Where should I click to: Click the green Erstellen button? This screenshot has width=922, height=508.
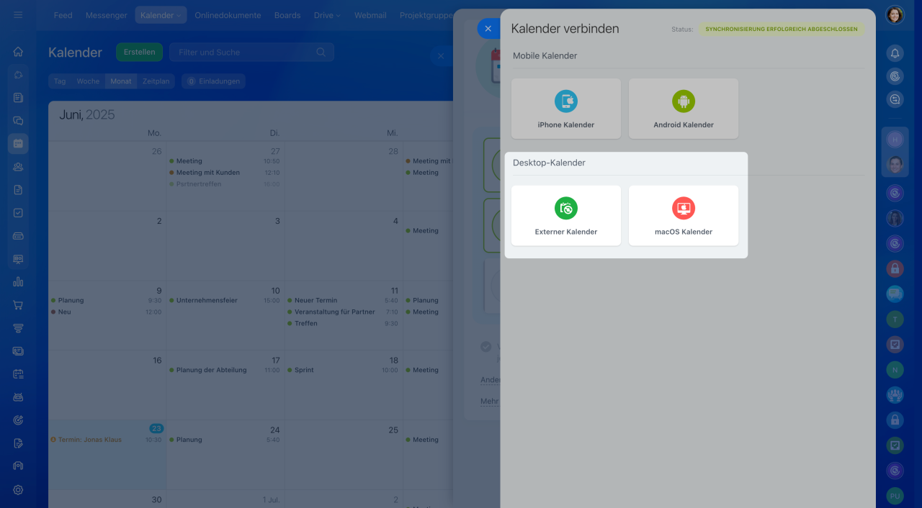[139, 52]
